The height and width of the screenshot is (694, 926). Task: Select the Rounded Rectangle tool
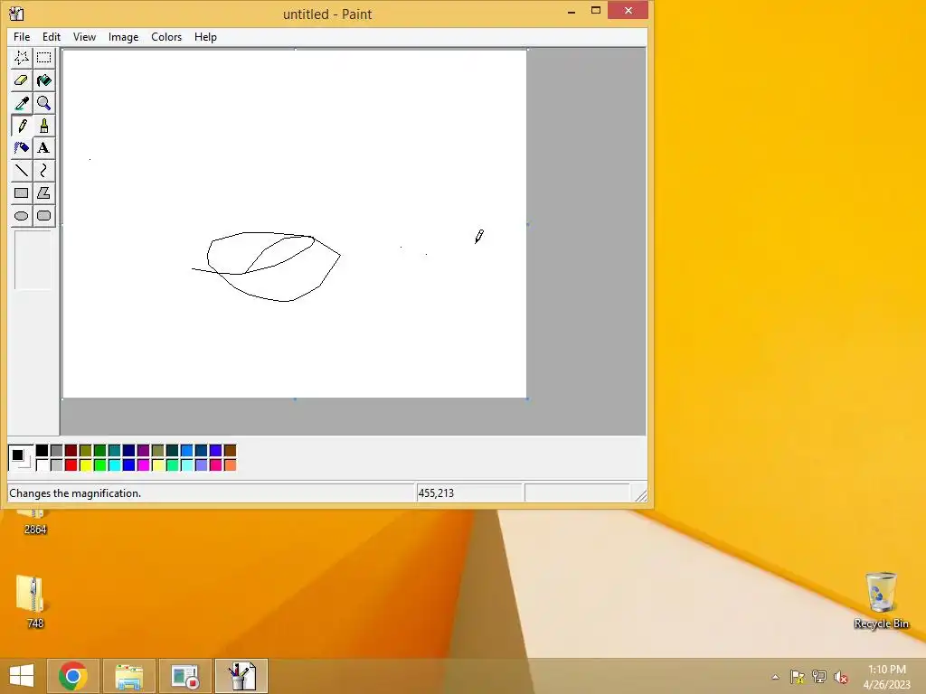43,215
